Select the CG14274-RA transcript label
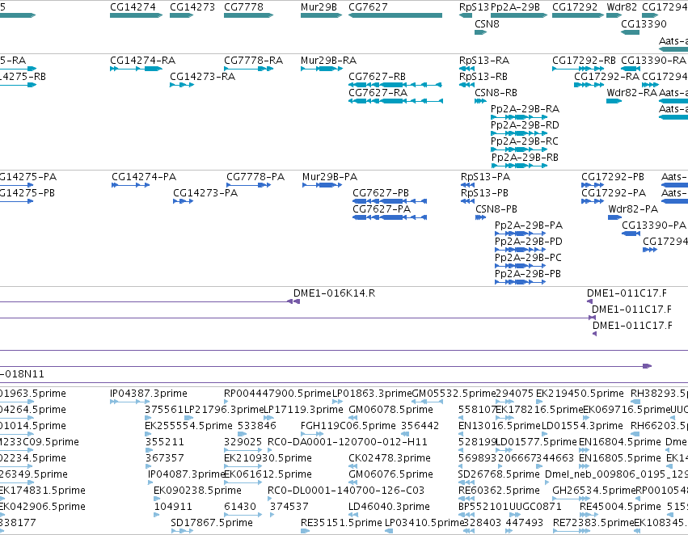The image size is (688, 535). 142,61
